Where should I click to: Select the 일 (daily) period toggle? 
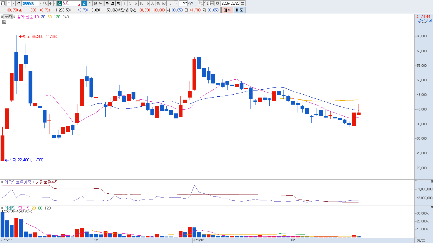coord(84,3)
